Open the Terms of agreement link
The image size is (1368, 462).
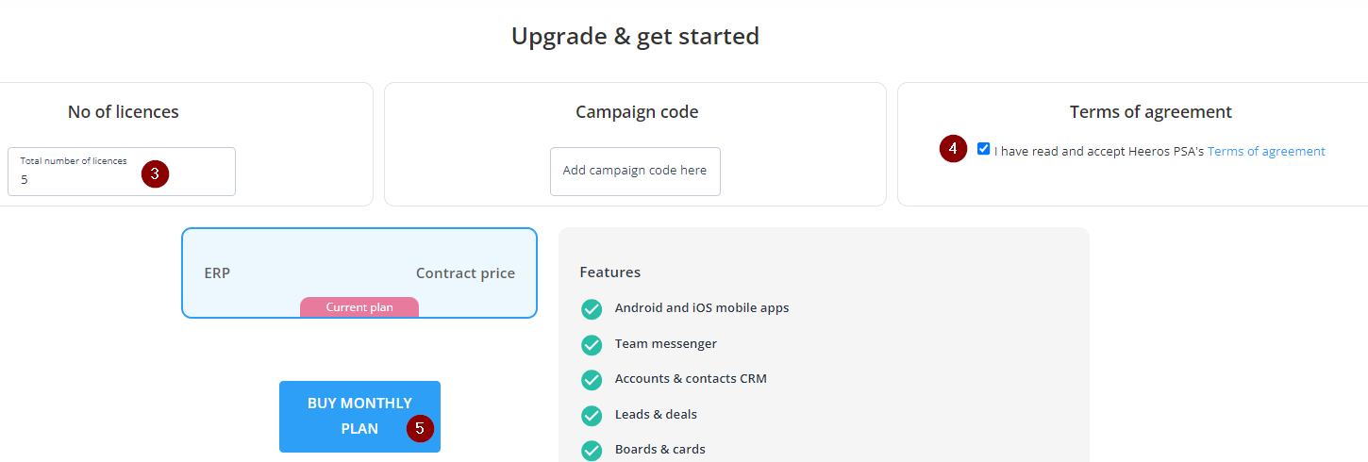click(x=1266, y=151)
